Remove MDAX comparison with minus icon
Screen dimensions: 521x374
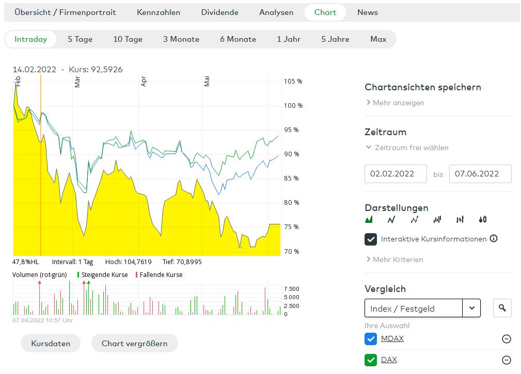tap(507, 339)
